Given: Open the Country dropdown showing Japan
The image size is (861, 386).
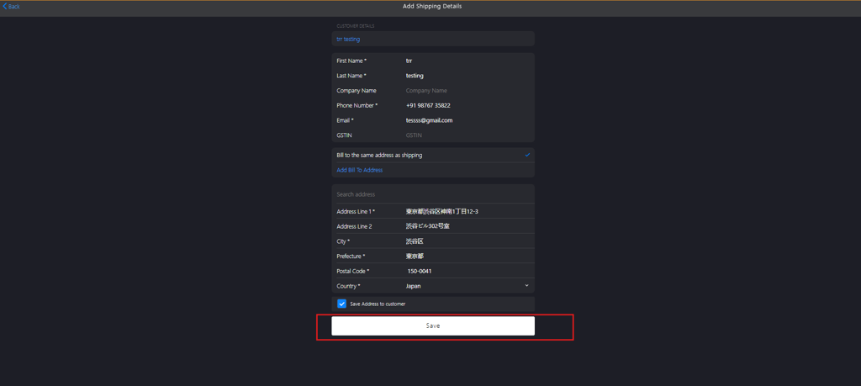Looking at the screenshot, I should pos(468,286).
